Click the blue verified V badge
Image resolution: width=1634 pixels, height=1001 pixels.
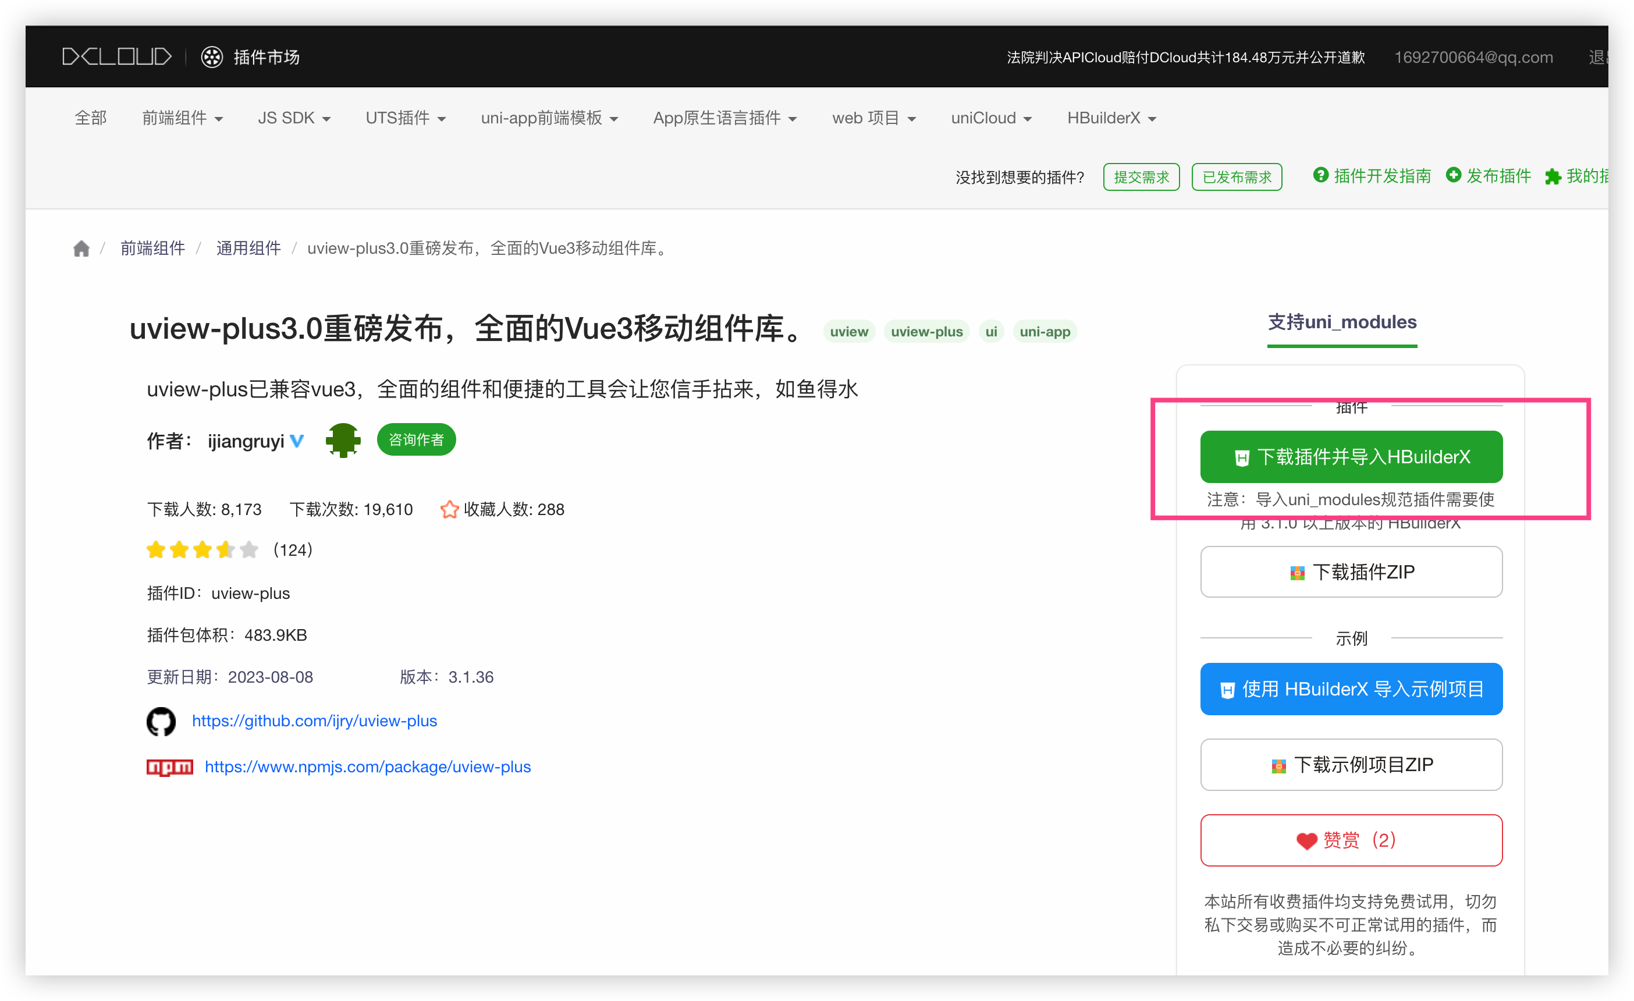coord(297,441)
